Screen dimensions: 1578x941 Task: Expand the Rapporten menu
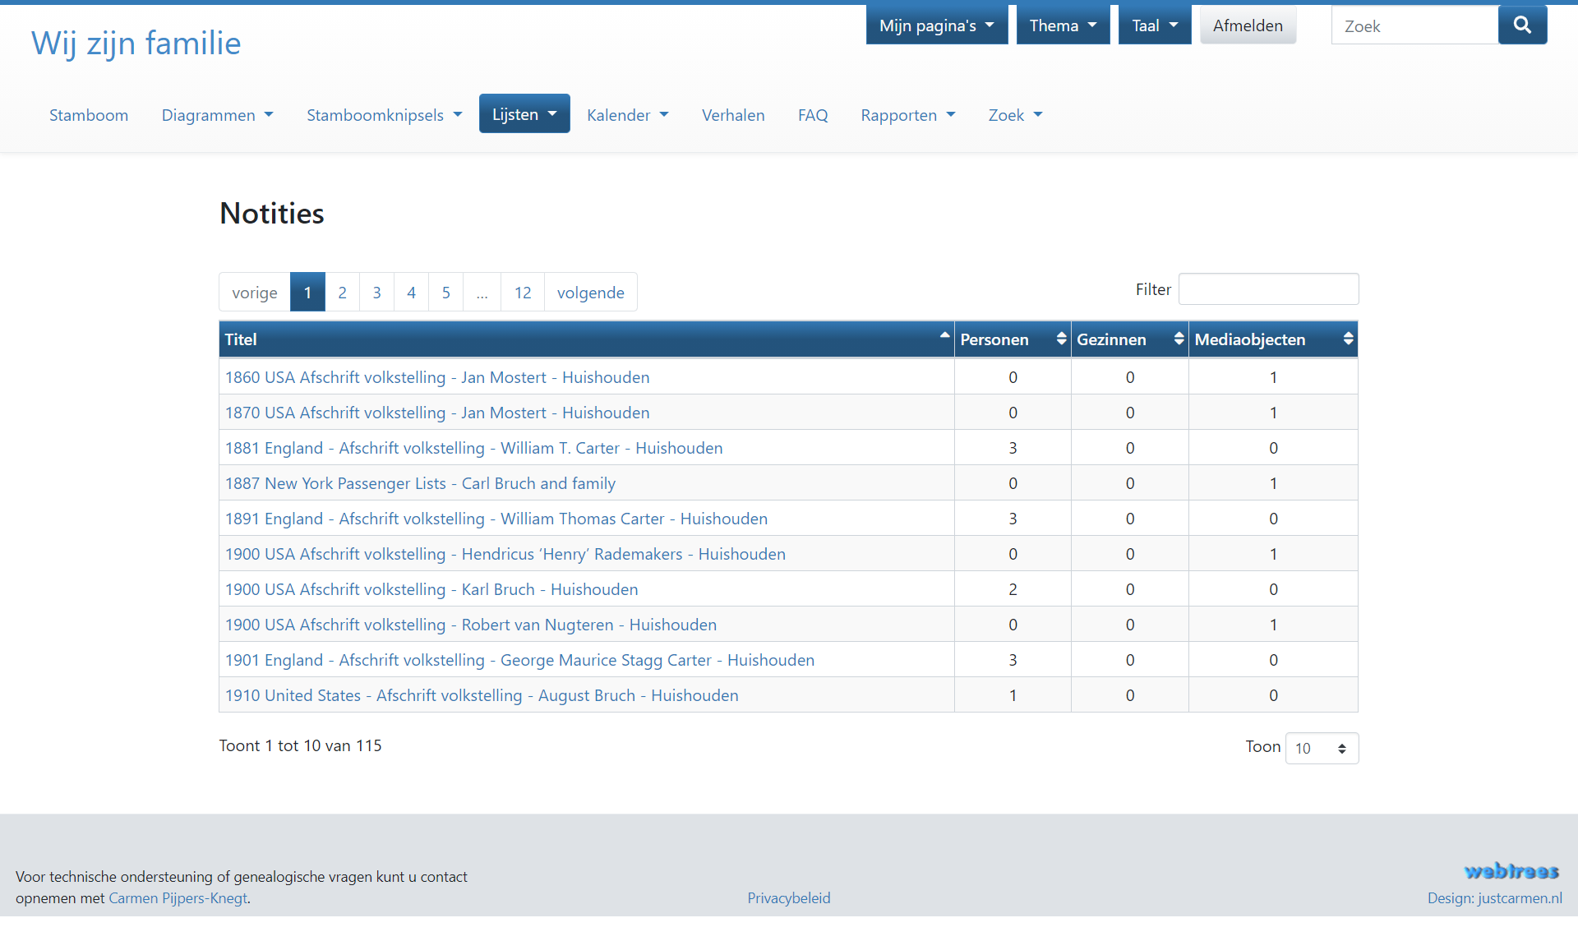click(907, 115)
